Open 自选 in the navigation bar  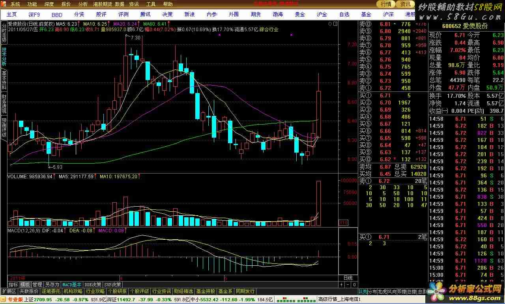tap(344, 14)
